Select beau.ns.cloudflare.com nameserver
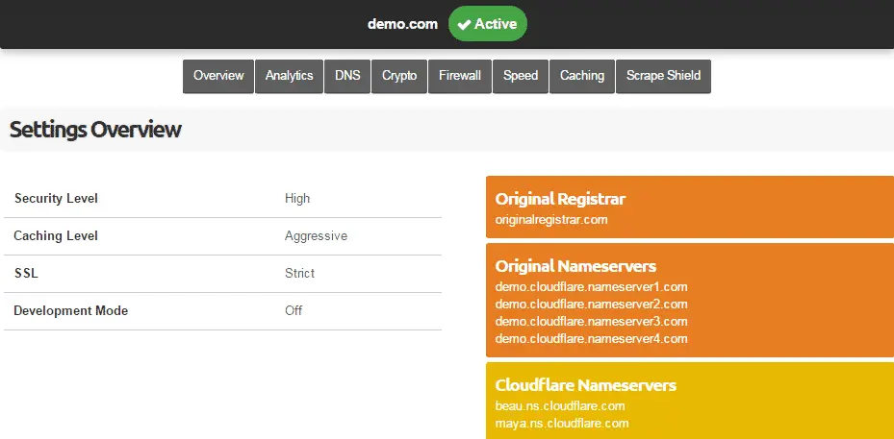 coord(560,406)
